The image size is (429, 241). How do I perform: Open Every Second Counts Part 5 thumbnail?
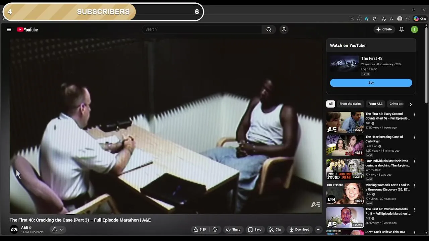coord(345,122)
